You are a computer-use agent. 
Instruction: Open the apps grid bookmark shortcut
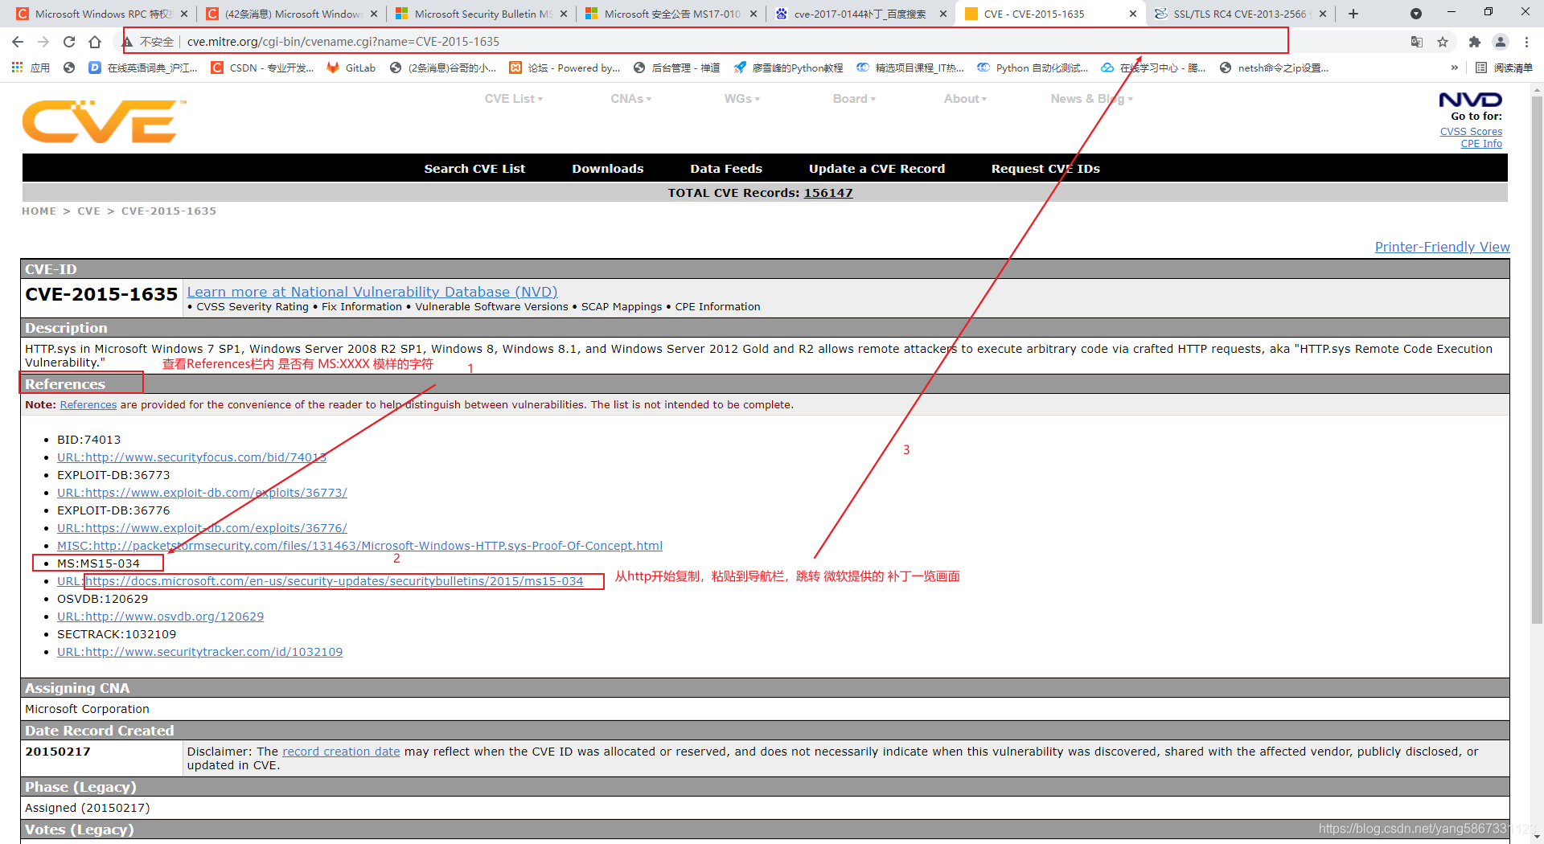(31, 68)
